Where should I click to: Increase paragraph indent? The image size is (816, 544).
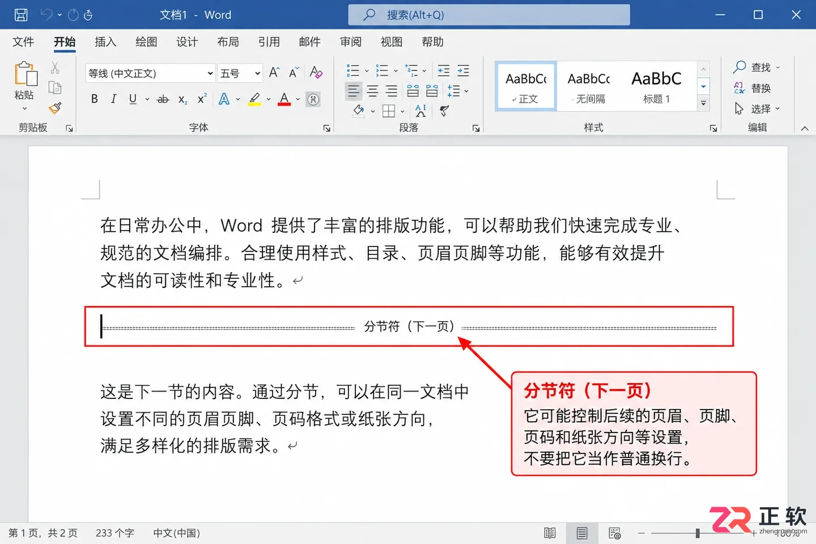click(x=463, y=71)
